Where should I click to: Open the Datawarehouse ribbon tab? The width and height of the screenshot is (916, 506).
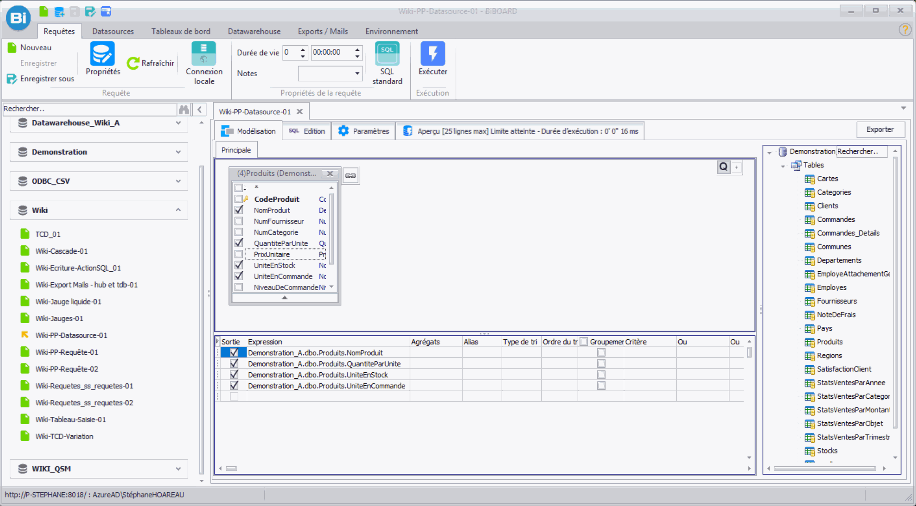pyautogui.click(x=254, y=31)
